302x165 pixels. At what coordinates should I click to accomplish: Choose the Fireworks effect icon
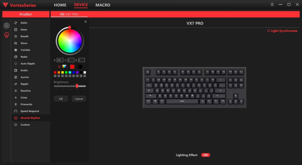tap(16, 104)
